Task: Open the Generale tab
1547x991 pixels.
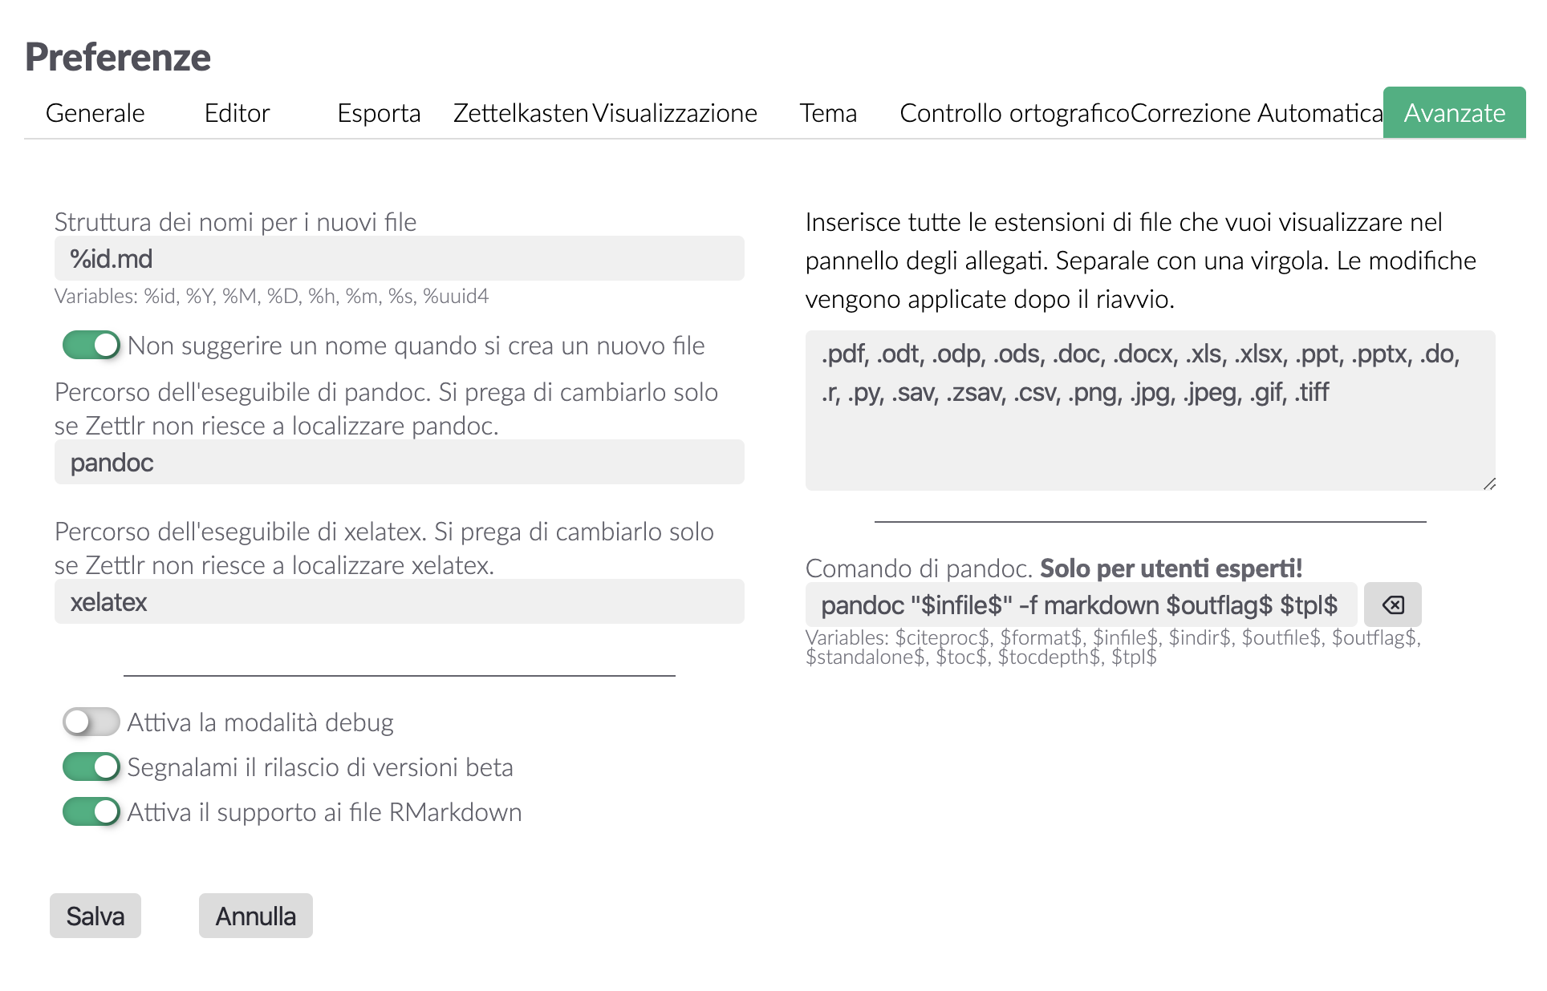Action: point(95,113)
